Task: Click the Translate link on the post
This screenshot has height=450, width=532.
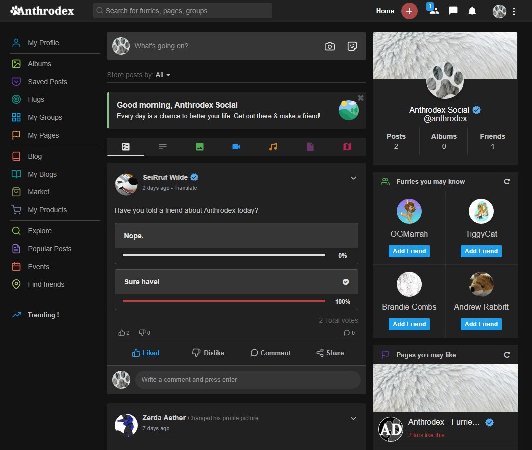Action: click(186, 188)
